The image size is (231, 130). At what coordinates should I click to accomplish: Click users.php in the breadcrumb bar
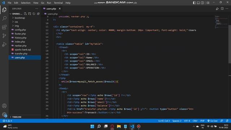tap(52, 14)
